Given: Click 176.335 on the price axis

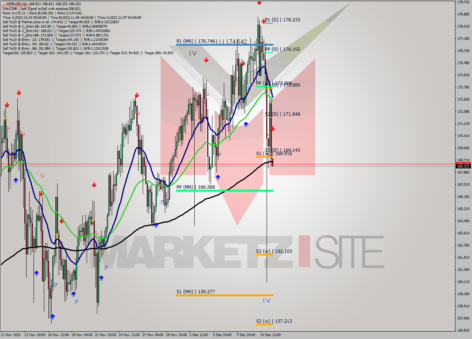Looking at the screenshot, I should (x=463, y=51).
